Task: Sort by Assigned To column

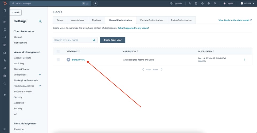Action: coord(130,51)
